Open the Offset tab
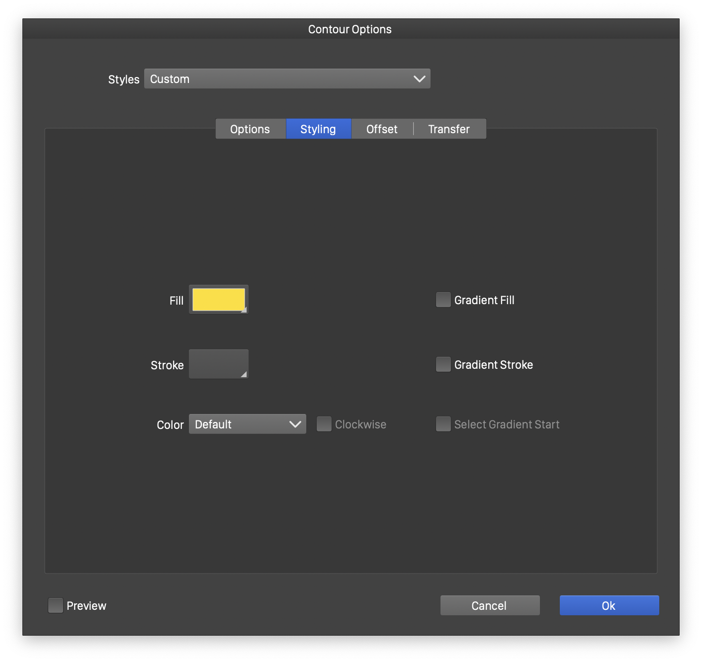702x662 pixels. pos(382,129)
